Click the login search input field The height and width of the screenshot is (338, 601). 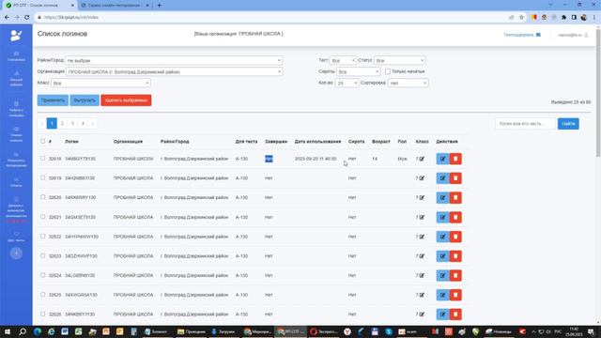[x=526, y=124]
